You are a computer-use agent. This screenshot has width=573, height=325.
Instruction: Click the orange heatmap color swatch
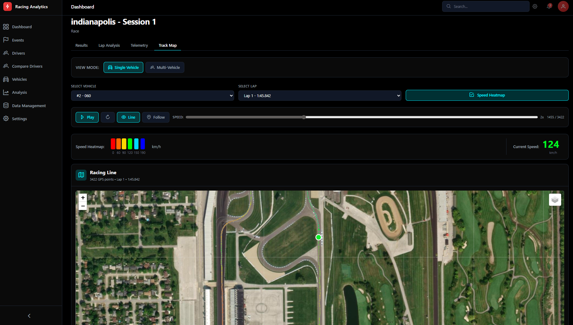(119, 144)
